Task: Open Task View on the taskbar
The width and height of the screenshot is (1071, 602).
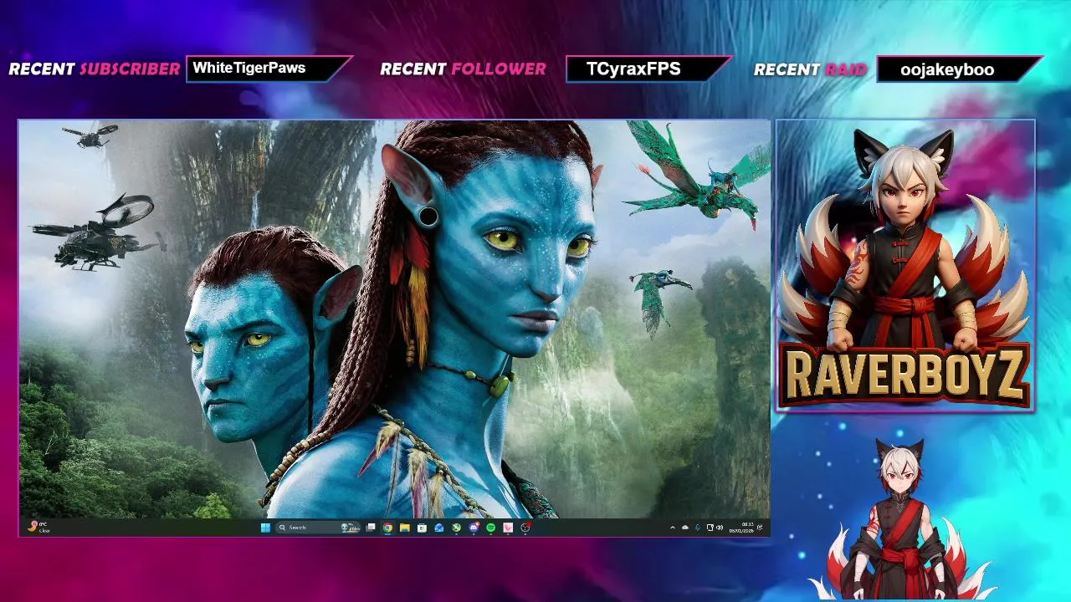Action: point(371,528)
